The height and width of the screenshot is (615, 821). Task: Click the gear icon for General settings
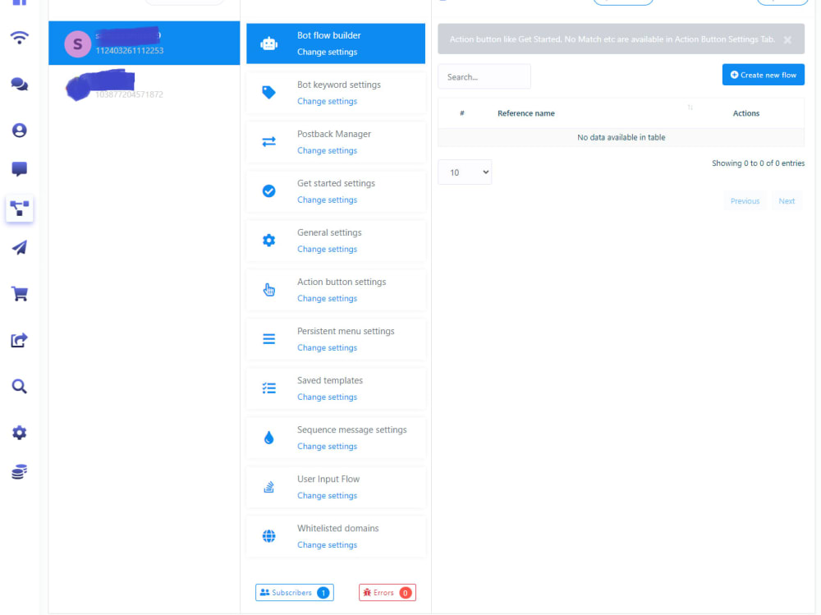coord(268,240)
